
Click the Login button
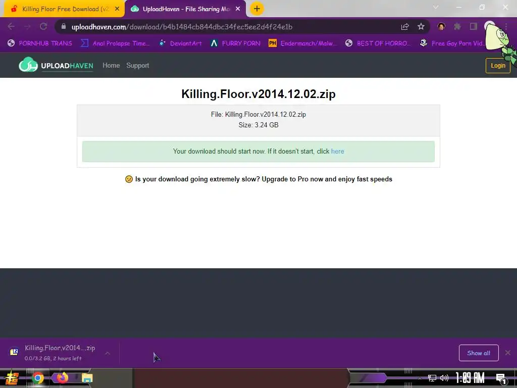pos(498,65)
